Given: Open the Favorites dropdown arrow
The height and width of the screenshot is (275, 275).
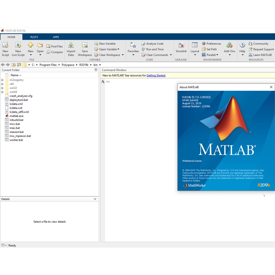Looking at the screenshot, I should coord(133,55).
